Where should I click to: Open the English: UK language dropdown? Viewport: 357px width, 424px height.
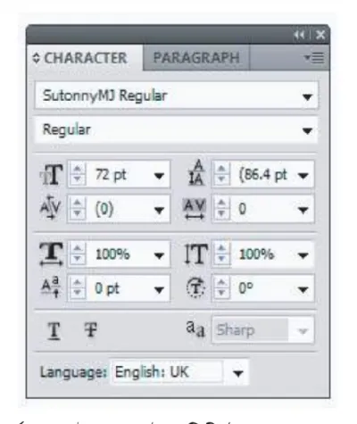180,372
